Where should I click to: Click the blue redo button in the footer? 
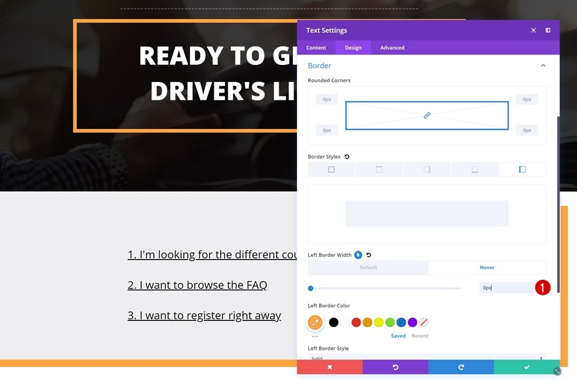tap(461, 367)
